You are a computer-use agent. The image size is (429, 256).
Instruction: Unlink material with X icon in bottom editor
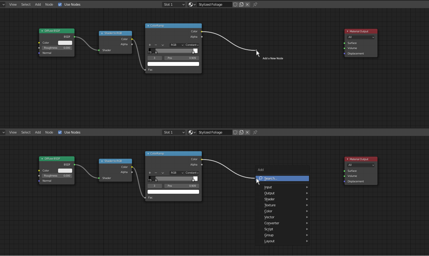tap(247, 132)
